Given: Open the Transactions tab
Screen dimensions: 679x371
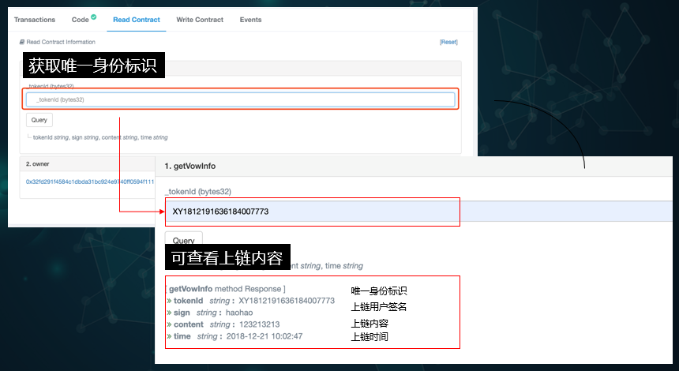Looking at the screenshot, I should (35, 20).
